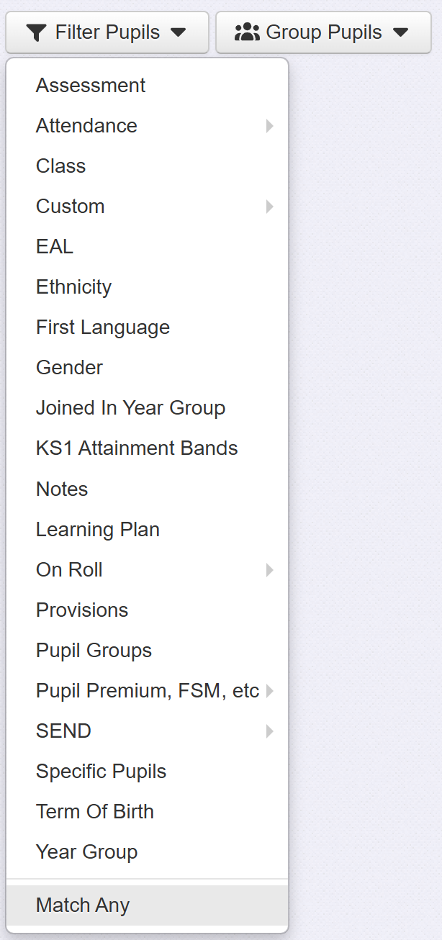Expand the On Roll submenu arrow
The image size is (442, 940).
tap(270, 570)
